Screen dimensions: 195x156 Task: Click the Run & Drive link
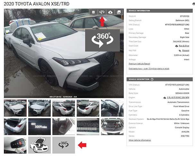184,46
